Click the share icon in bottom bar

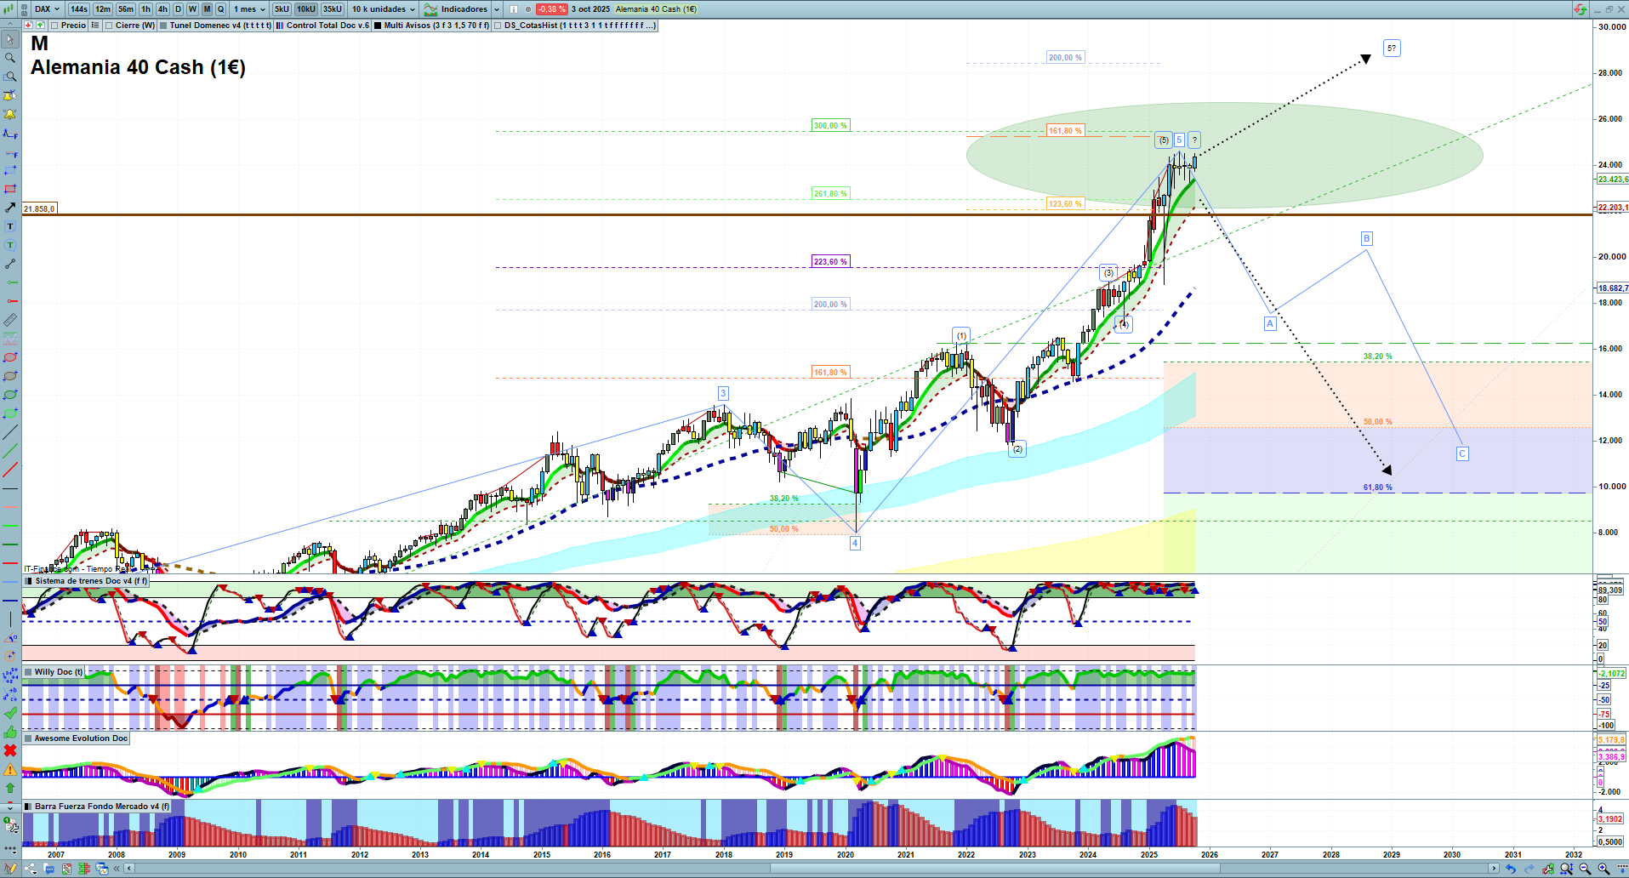31,869
